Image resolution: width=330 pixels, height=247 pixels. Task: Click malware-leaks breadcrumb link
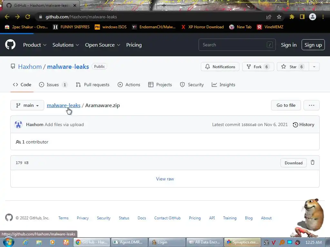pos(63,105)
